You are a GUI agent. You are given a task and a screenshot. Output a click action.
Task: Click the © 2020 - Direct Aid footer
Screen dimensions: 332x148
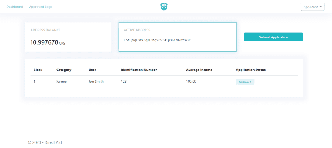coord(45,142)
